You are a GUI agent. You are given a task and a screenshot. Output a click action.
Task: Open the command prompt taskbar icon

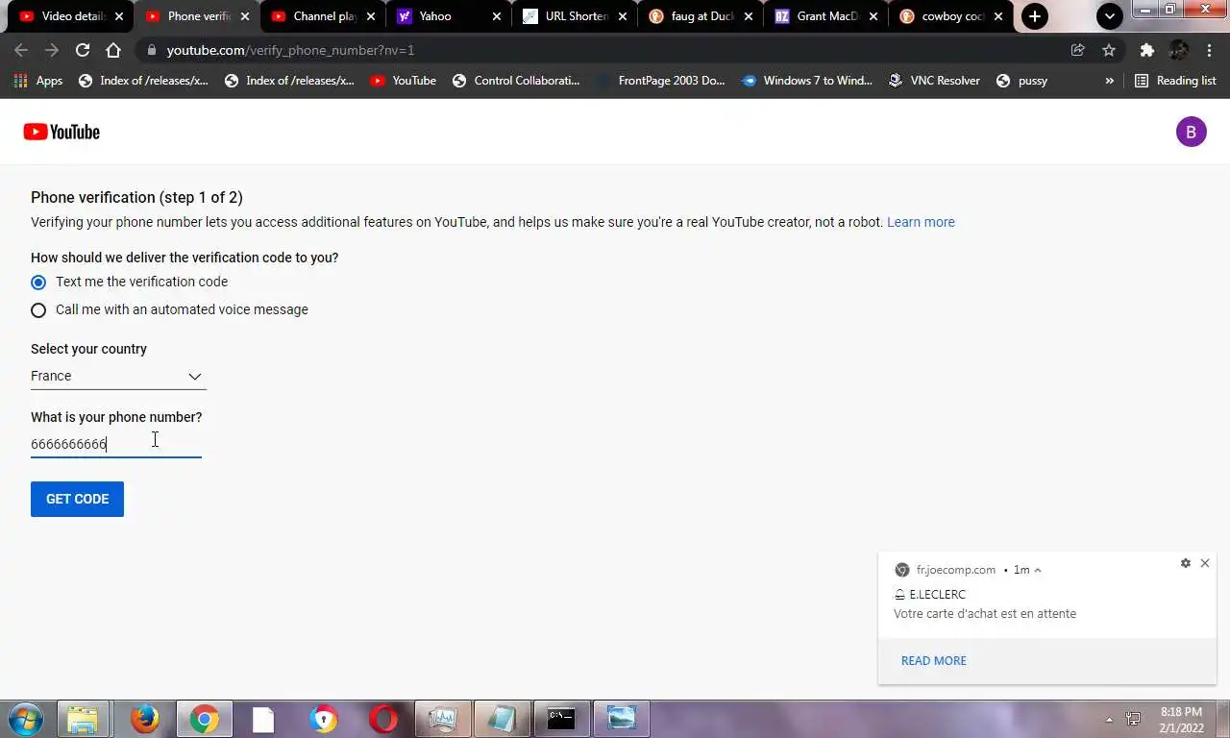click(x=561, y=719)
